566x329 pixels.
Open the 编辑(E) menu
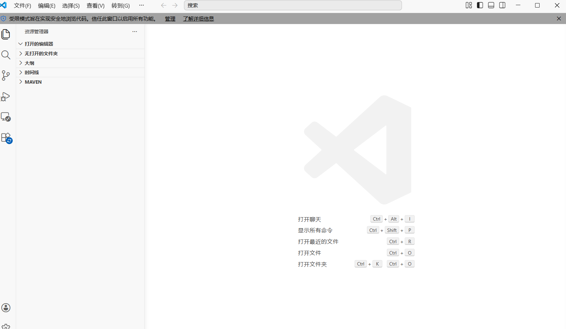click(x=47, y=6)
